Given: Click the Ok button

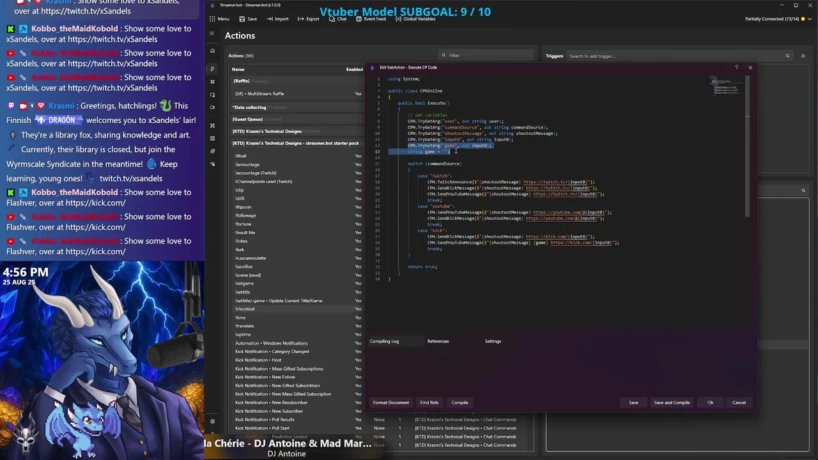Looking at the screenshot, I should 710,402.
